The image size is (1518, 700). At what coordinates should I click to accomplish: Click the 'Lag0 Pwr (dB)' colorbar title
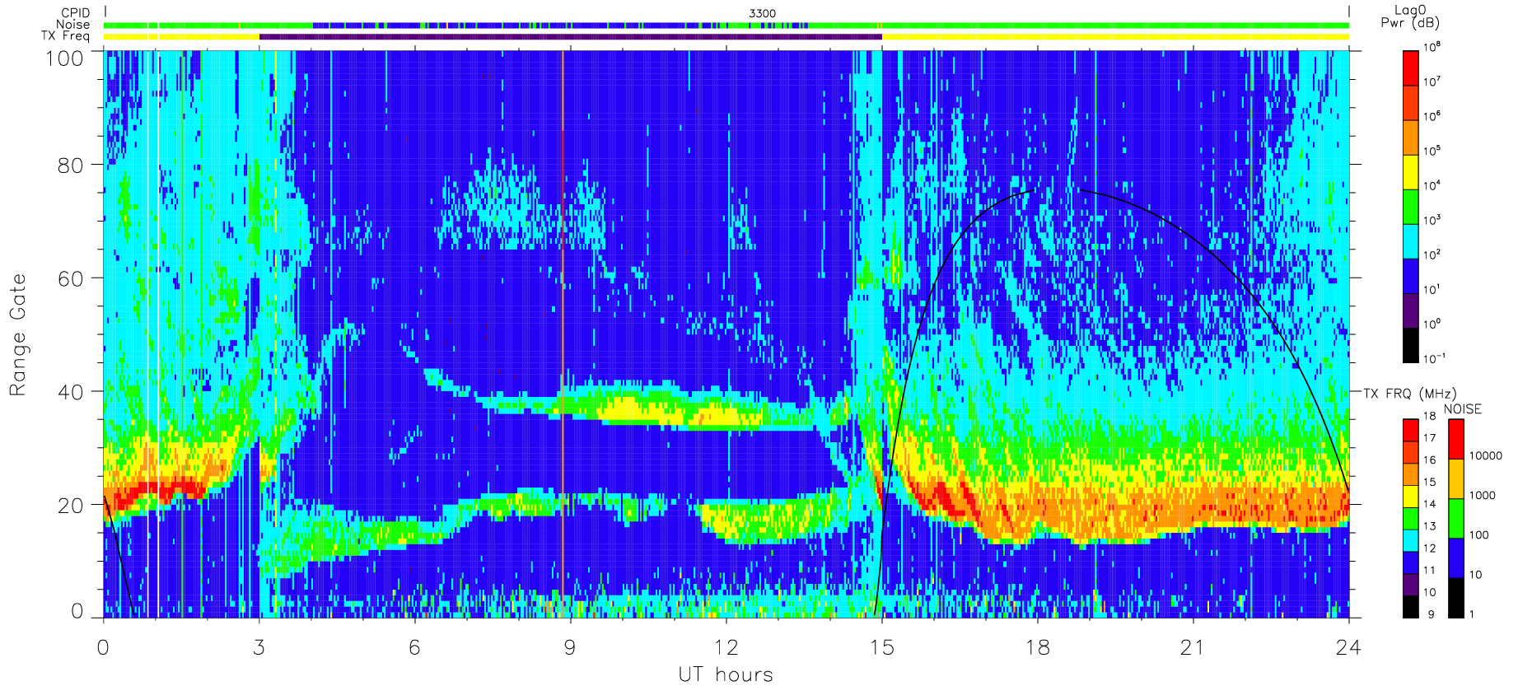tap(1410, 16)
